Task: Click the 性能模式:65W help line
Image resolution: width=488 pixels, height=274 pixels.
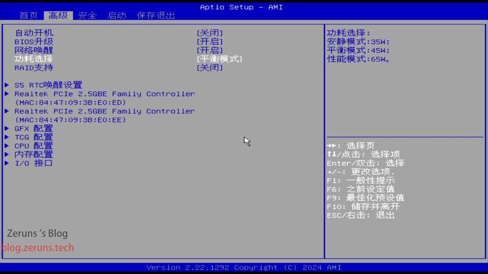Action: tap(358, 59)
